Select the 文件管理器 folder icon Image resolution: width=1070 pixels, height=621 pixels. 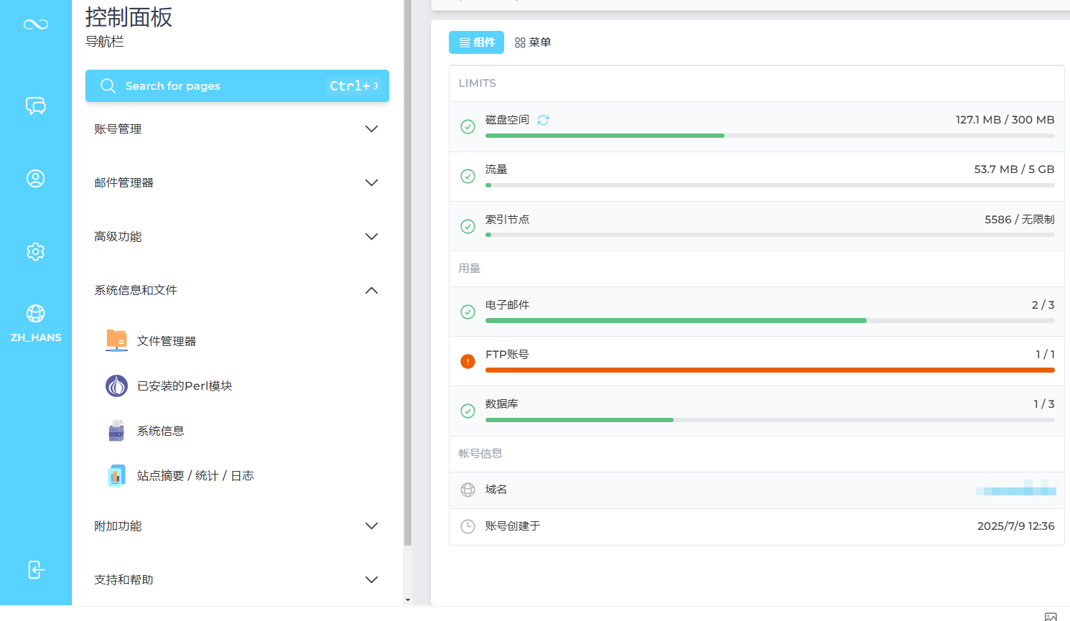[115, 340]
